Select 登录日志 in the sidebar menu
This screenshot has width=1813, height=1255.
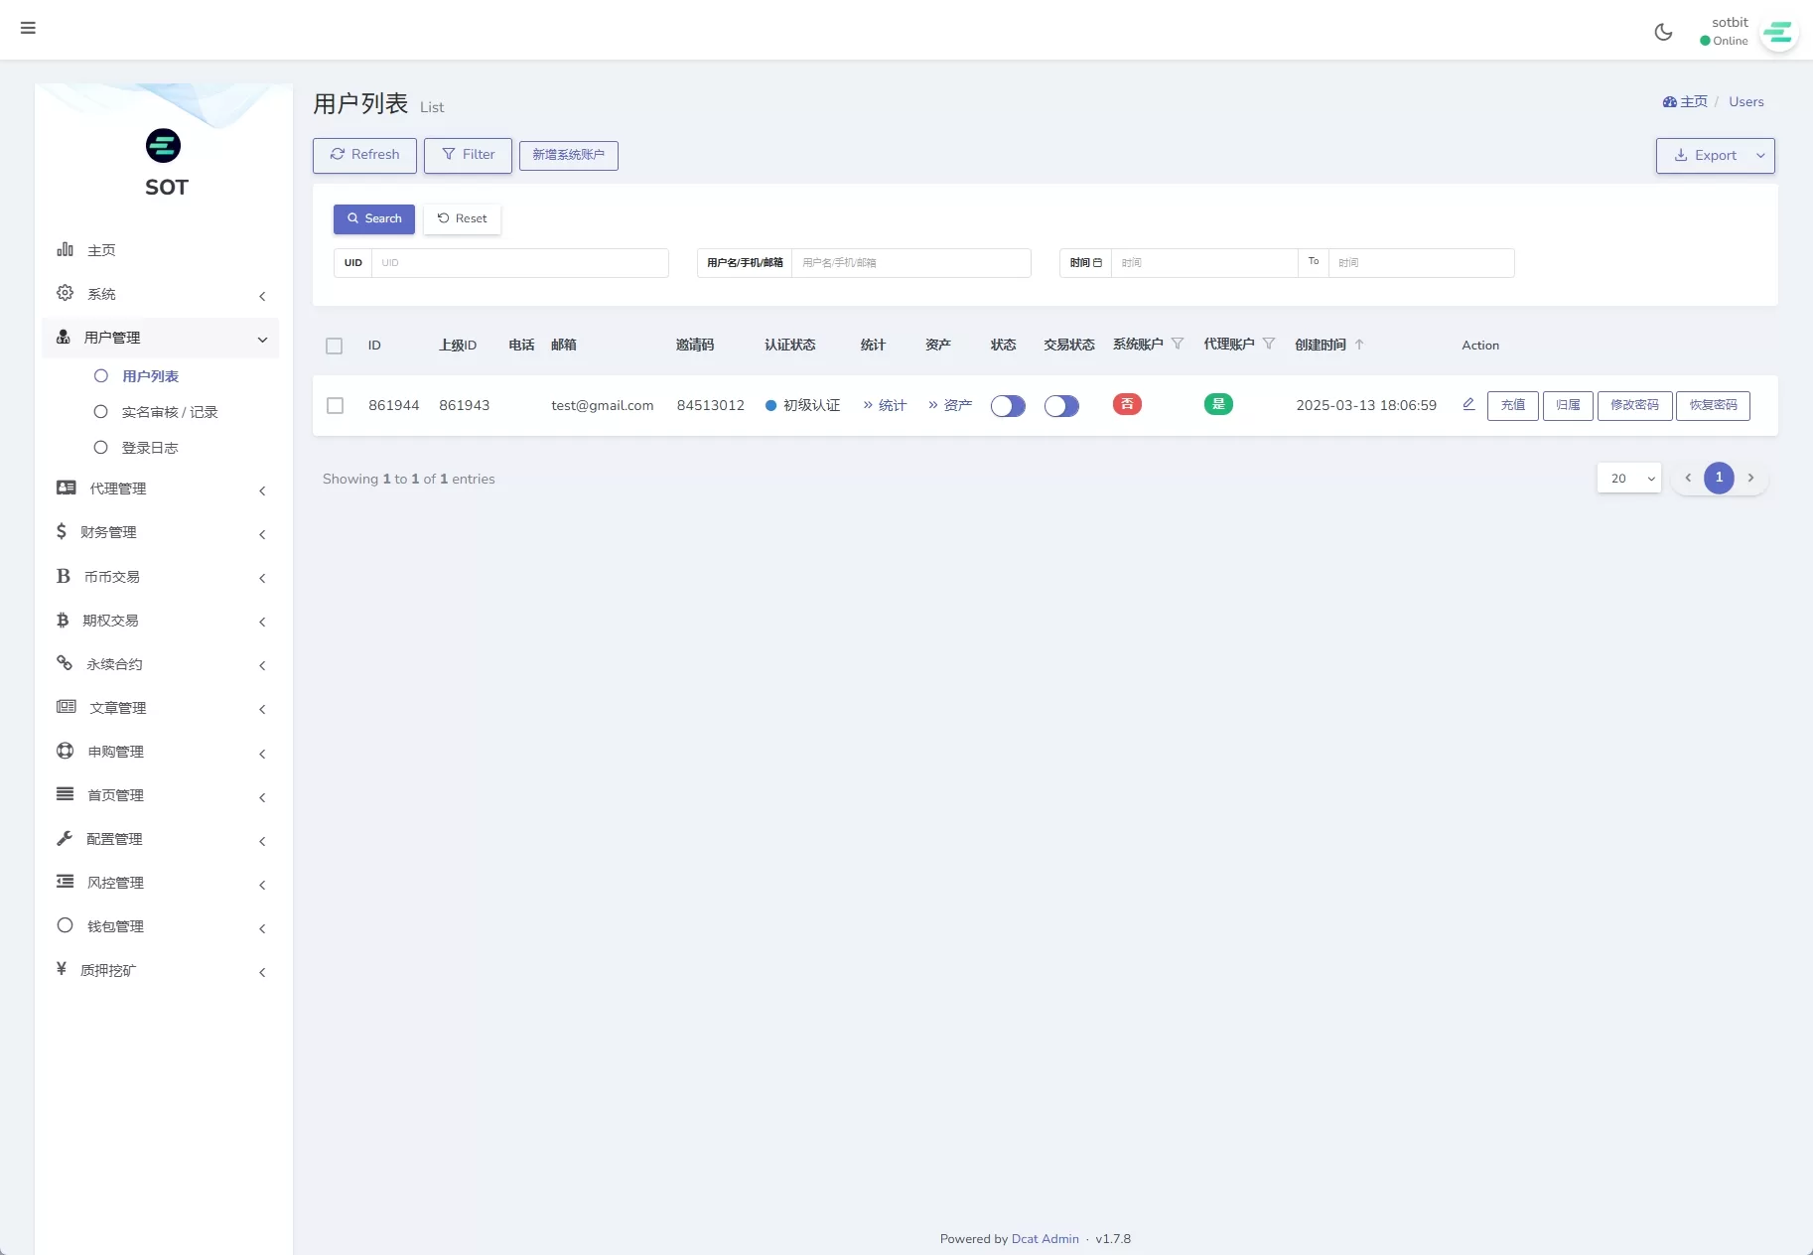(151, 447)
